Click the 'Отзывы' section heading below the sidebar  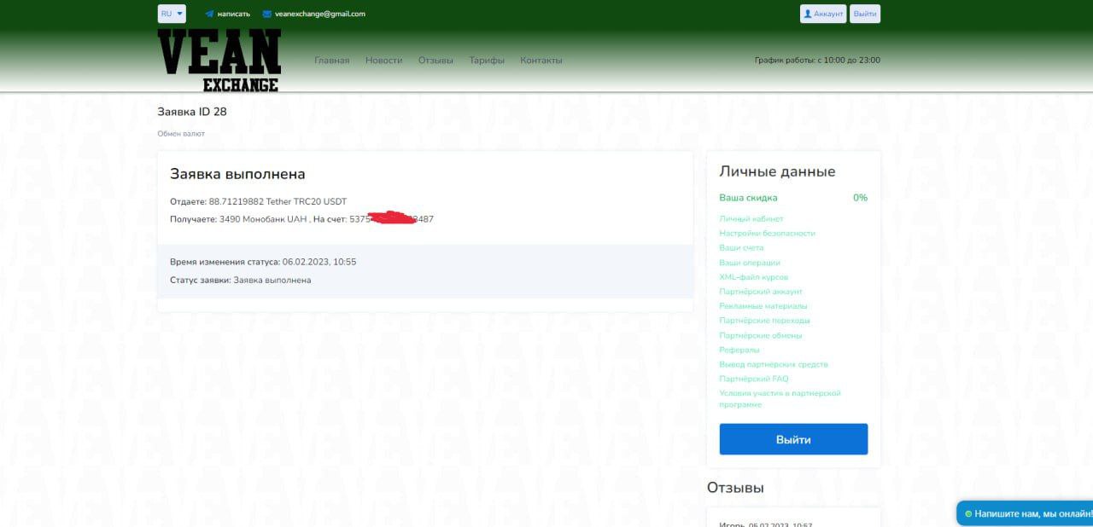(x=735, y=488)
